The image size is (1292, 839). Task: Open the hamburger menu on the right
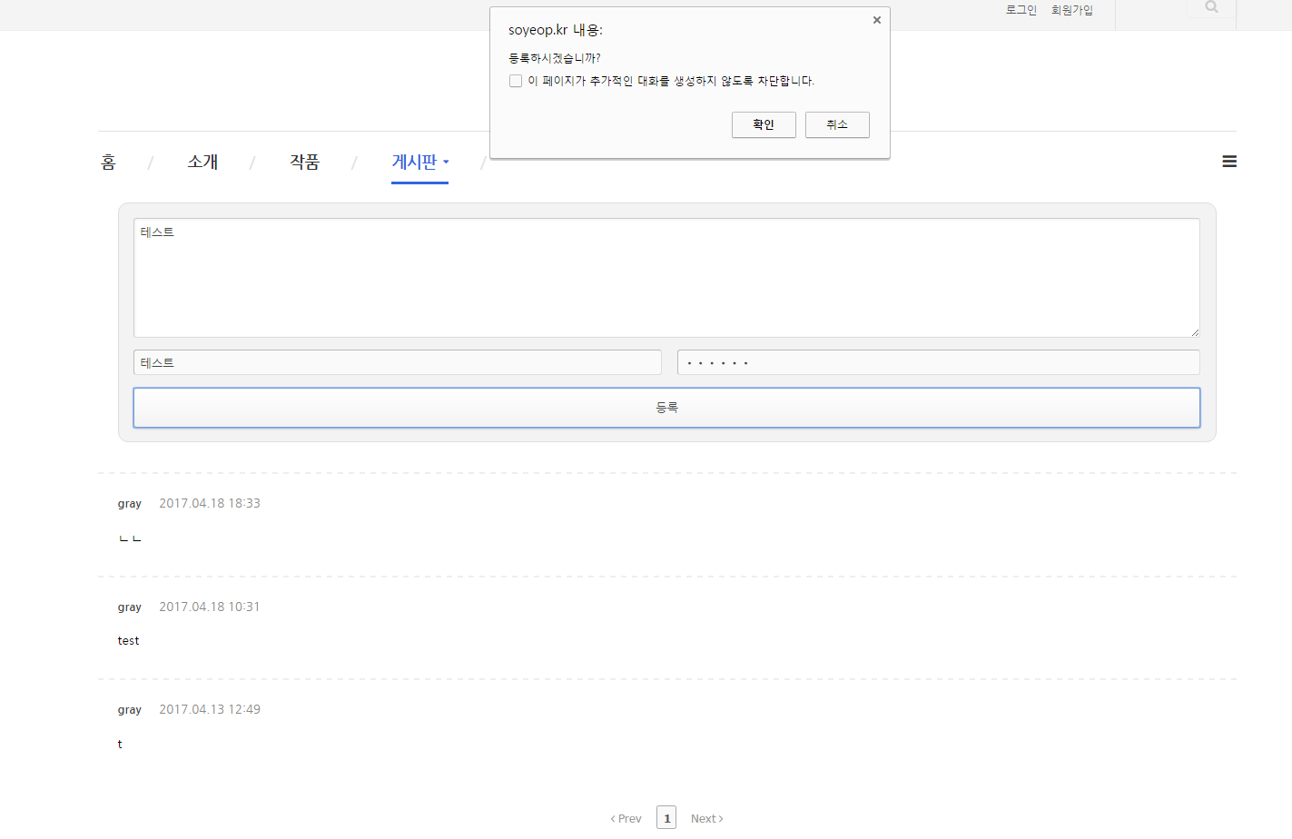(x=1229, y=161)
